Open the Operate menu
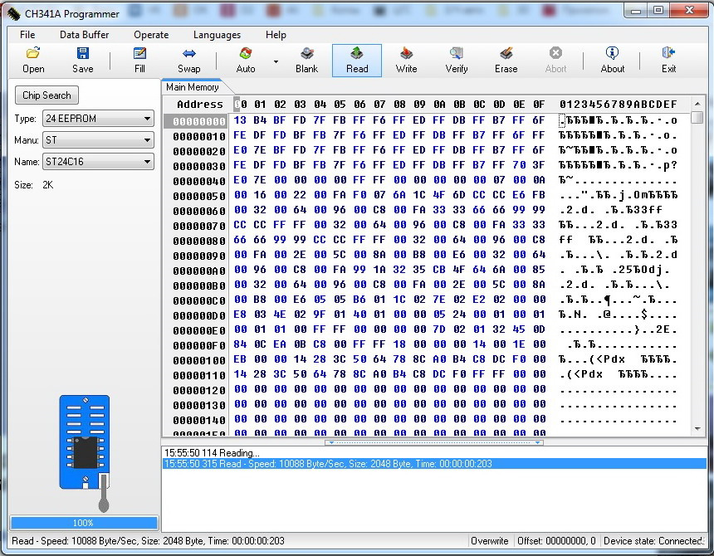Viewport: 714px width, 556px height. [x=151, y=35]
